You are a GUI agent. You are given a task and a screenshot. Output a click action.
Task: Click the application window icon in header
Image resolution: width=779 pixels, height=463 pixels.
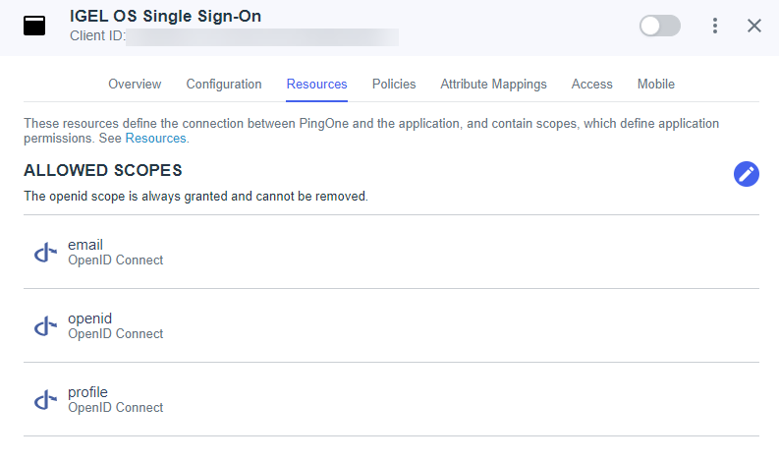pos(35,27)
